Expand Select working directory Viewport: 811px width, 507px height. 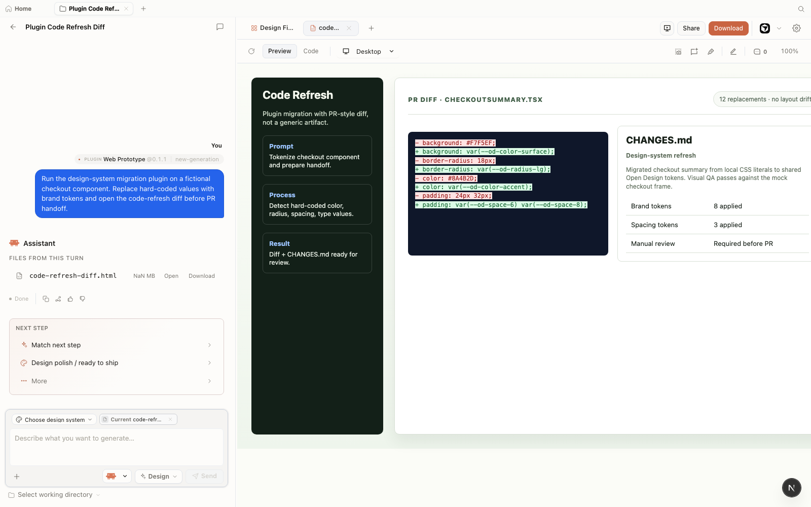point(54,495)
